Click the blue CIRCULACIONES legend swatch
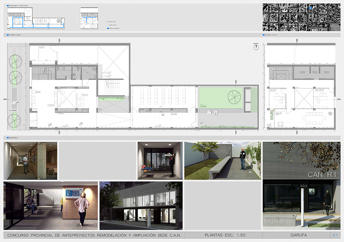 point(108,28)
